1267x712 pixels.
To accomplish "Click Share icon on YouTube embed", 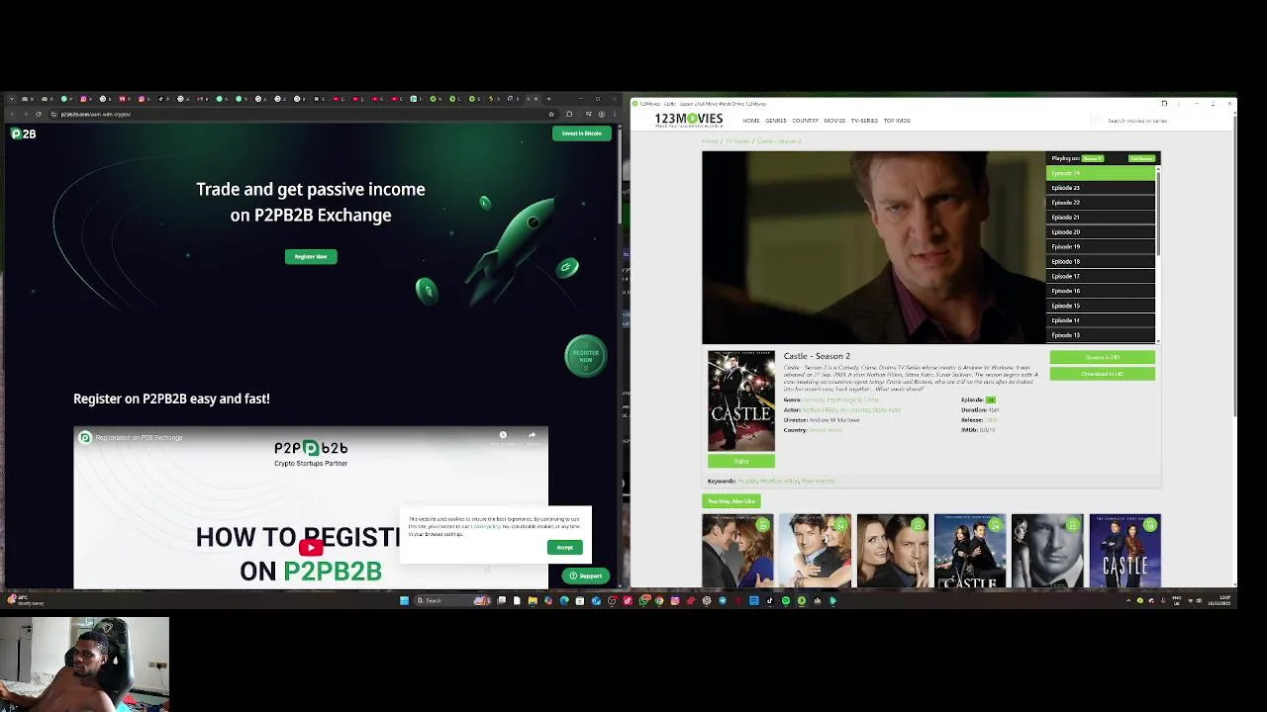I will click(532, 436).
